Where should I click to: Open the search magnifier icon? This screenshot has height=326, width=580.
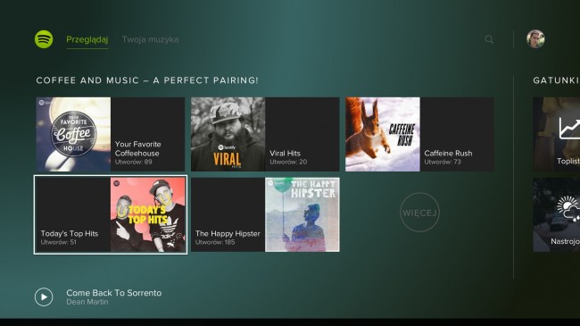click(x=489, y=39)
